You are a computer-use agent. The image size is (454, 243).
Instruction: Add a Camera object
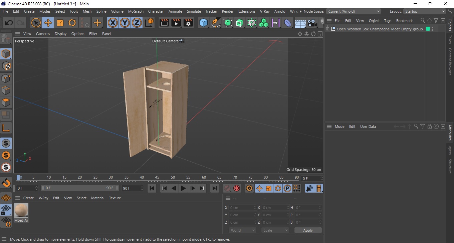(x=312, y=23)
